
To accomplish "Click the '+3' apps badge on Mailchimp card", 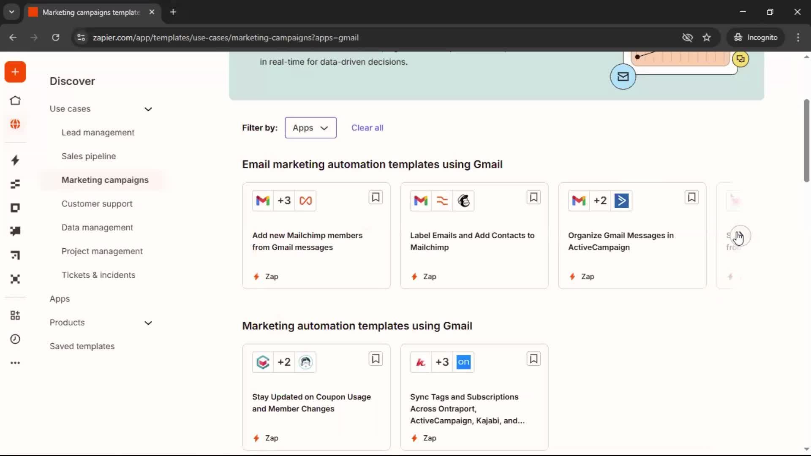I will tap(284, 201).
